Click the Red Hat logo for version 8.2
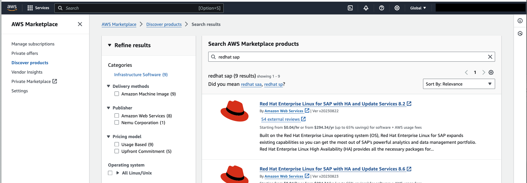Viewport: 527px width, 183px height. click(x=234, y=111)
